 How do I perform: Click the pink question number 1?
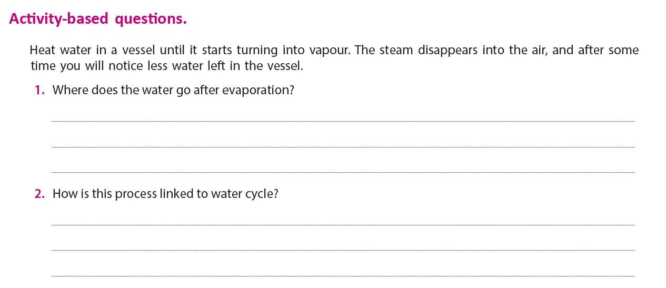(x=39, y=90)
